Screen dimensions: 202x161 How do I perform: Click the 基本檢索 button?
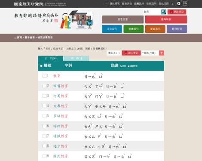(122, 19)
